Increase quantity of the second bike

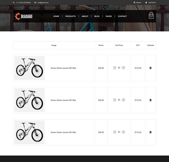click(123, 100)
